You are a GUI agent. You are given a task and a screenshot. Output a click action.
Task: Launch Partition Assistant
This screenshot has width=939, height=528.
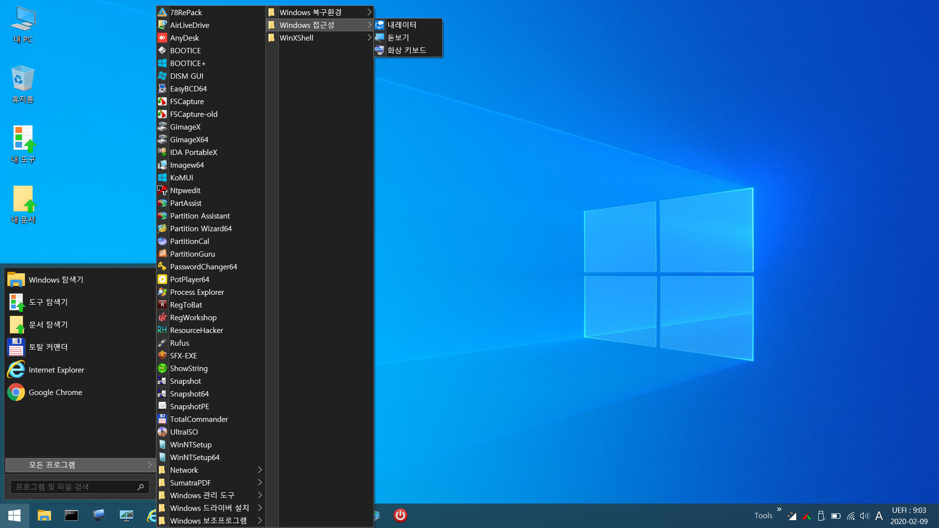211,216
